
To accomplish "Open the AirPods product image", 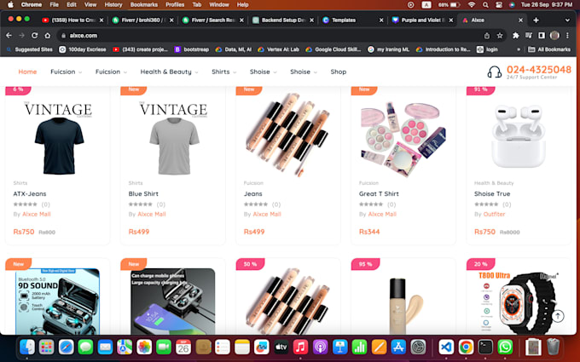I will click(519, 135).
